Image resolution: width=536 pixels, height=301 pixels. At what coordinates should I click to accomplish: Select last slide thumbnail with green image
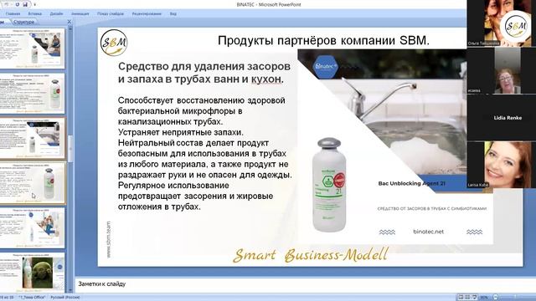pyautogui.click(x=32, y=273)
